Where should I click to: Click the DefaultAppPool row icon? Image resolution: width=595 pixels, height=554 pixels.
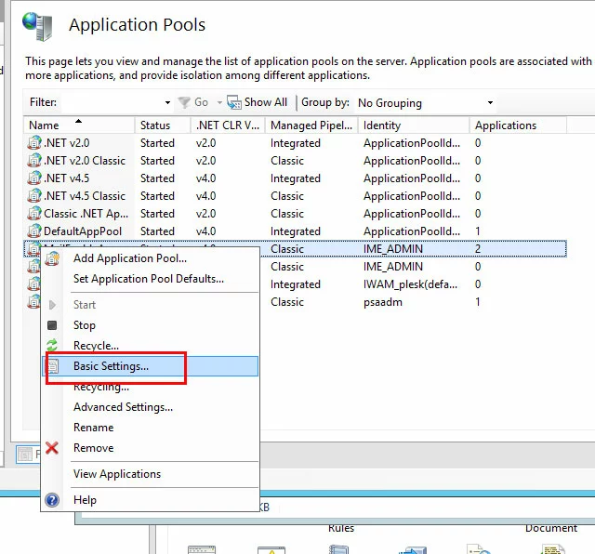click(x=34, y=231)
